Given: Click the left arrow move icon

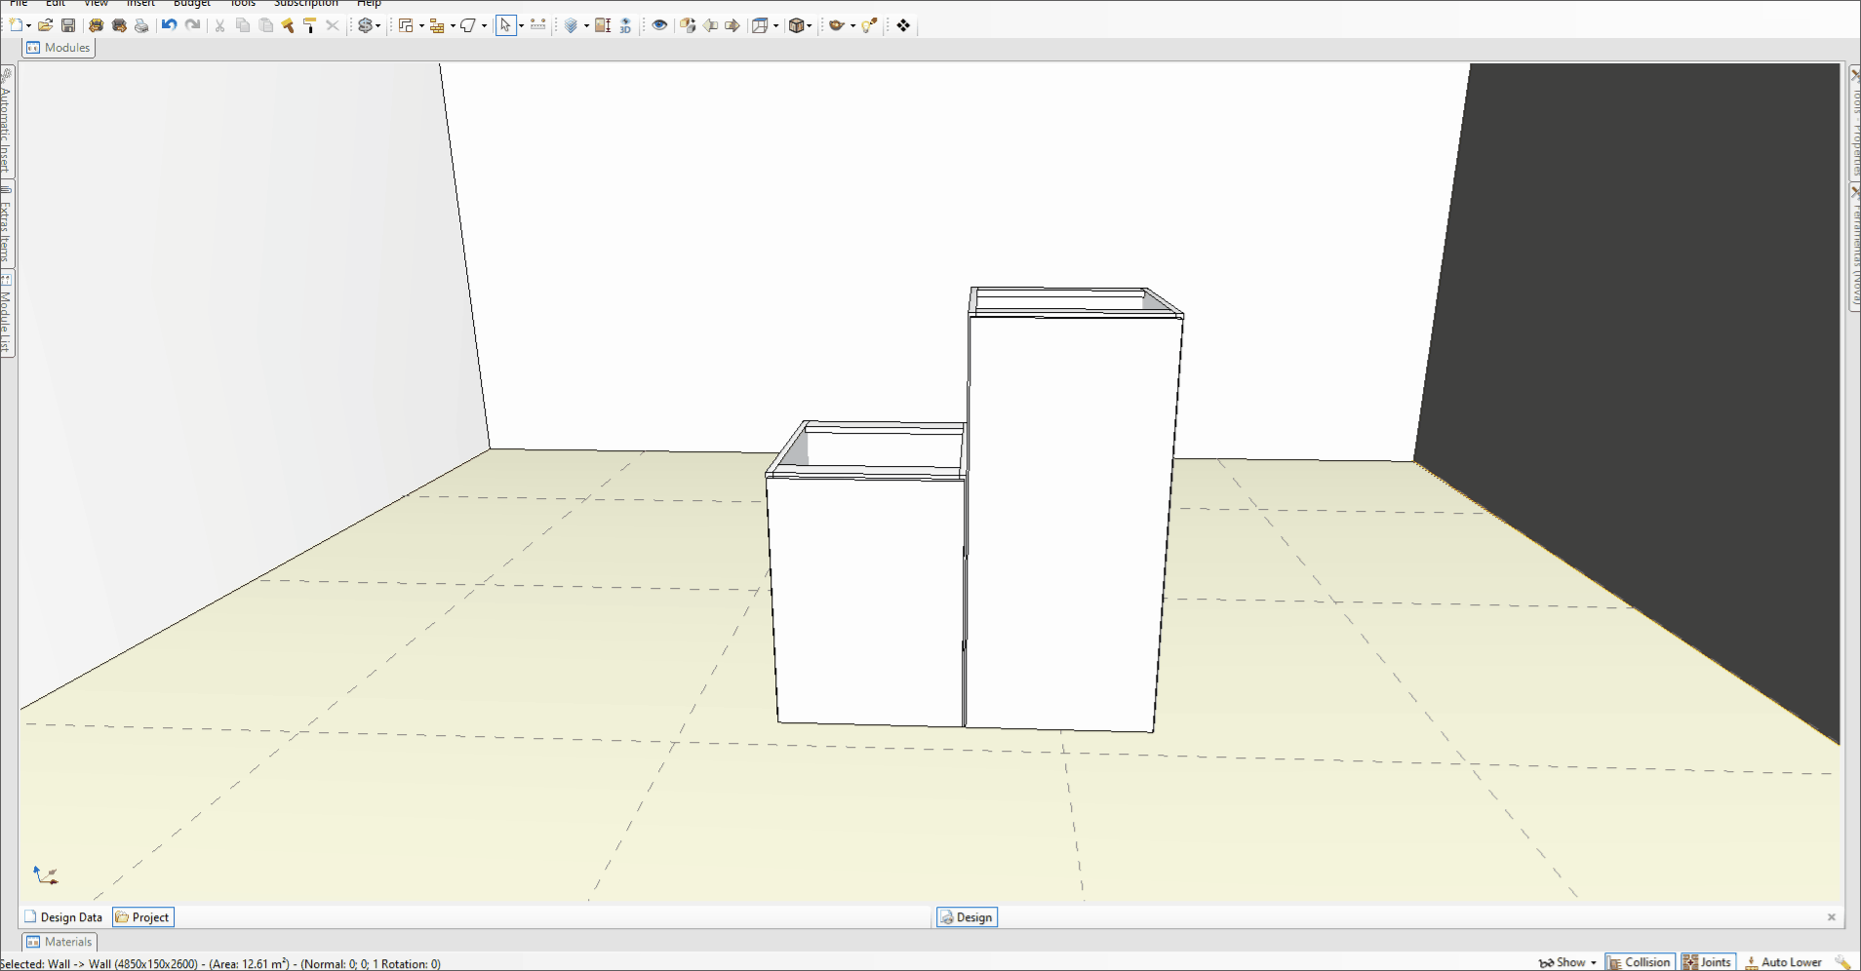Looking at the screenshot, I should point(710,25).
